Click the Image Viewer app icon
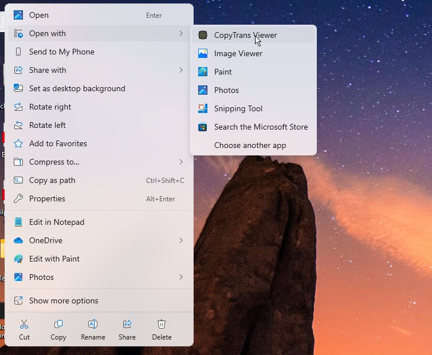The height and width of the screenshot is (355, 432). pos(203,53)
